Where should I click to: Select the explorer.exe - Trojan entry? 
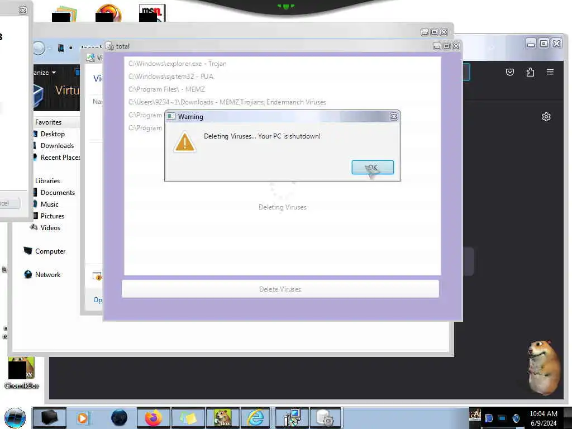click(177, 64)
